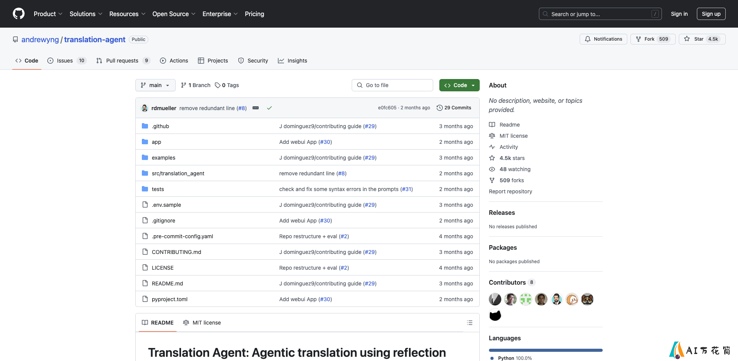Click the Sign up button
The image size is (738, 361).
711,14
